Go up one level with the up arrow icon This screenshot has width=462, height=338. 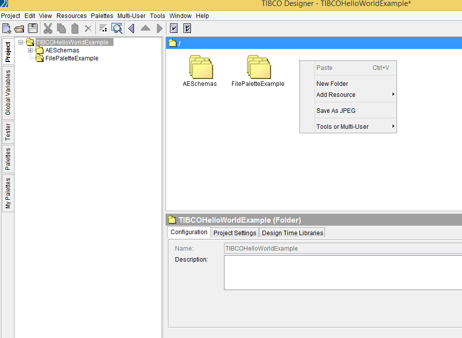145,28
